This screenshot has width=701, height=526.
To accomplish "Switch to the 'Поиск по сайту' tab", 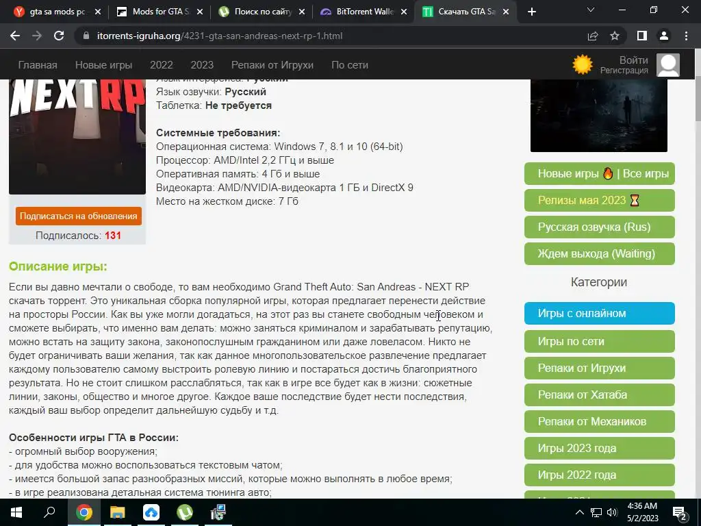I will click(262, 12).
